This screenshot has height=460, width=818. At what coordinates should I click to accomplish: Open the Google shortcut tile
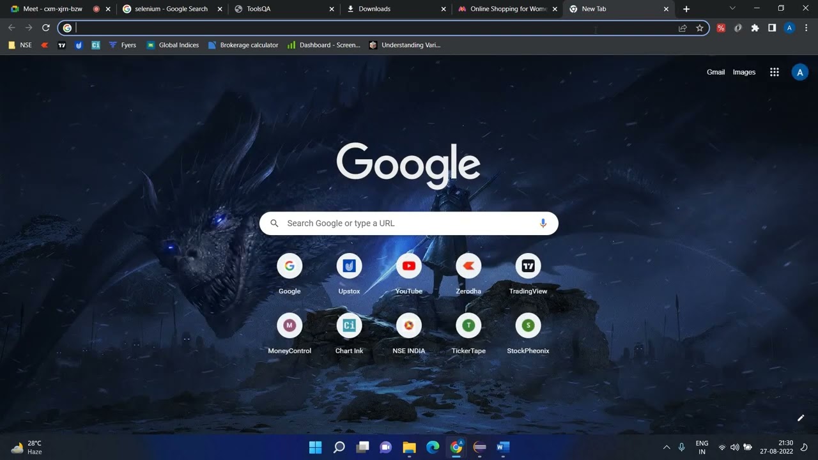(x=289, y=275)
